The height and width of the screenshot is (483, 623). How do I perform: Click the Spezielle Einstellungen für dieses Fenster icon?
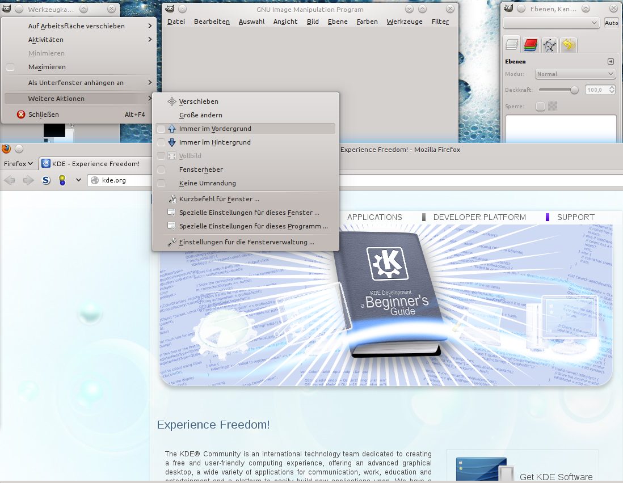(172, 213)
